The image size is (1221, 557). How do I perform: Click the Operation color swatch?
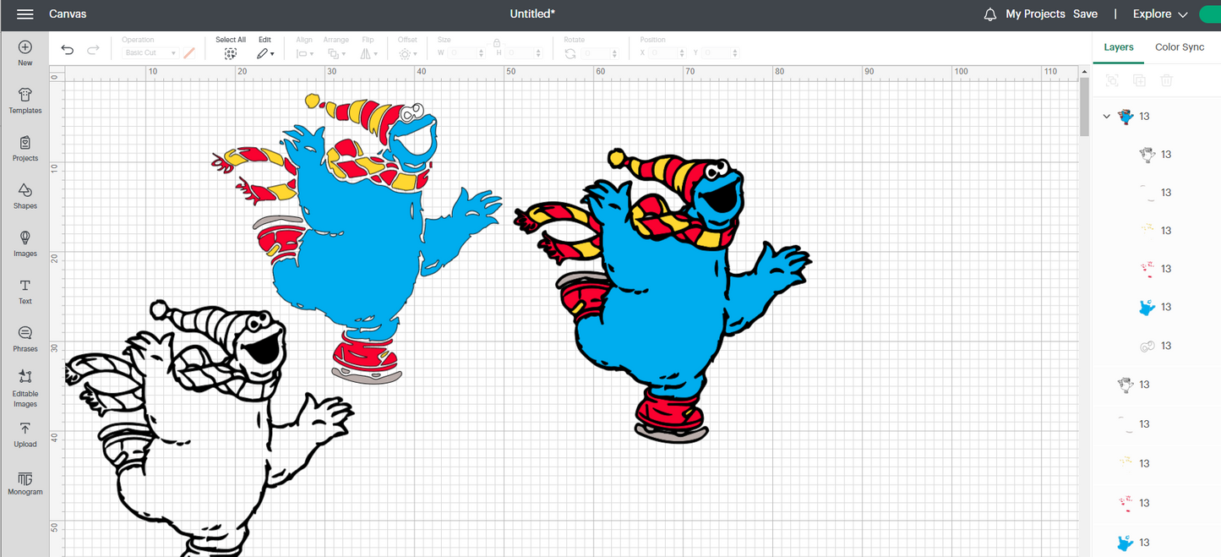[189, 53]
